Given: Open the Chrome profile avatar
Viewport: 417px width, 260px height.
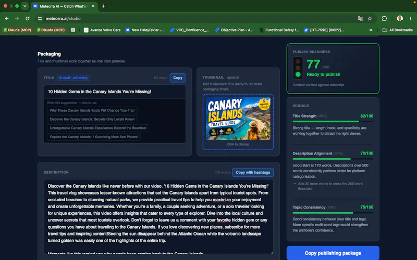Looking at the screenshot, I should pyautogui.click(x=399, y=19).
